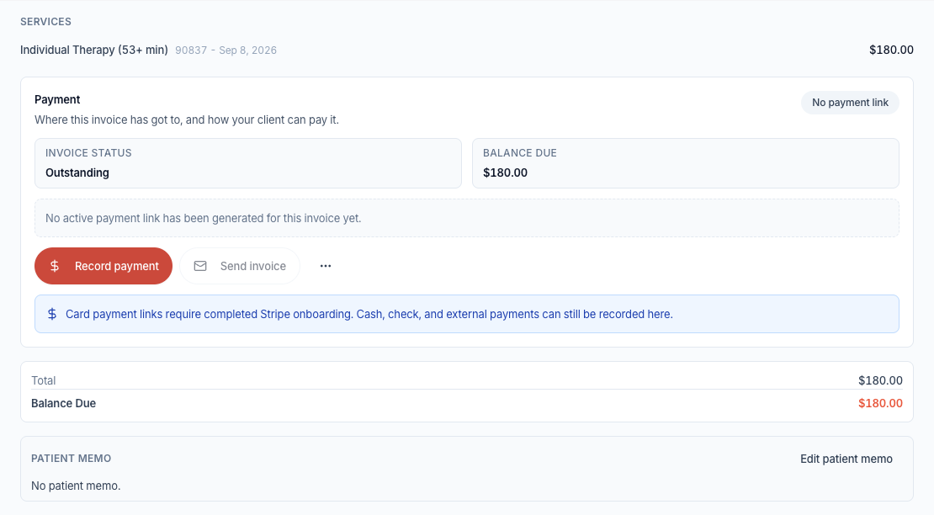Image resolution: width=934 pixels, height=515 pixels.
Task: Send the invoice by email
Action: [x=240, y=266]
